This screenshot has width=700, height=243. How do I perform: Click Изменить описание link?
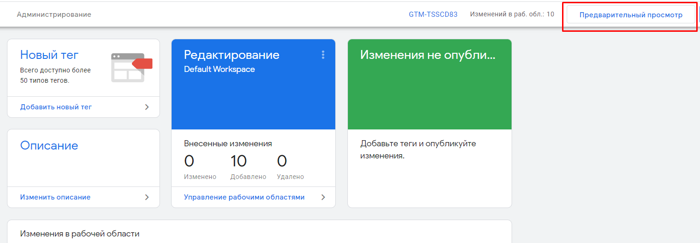point(55,197)
